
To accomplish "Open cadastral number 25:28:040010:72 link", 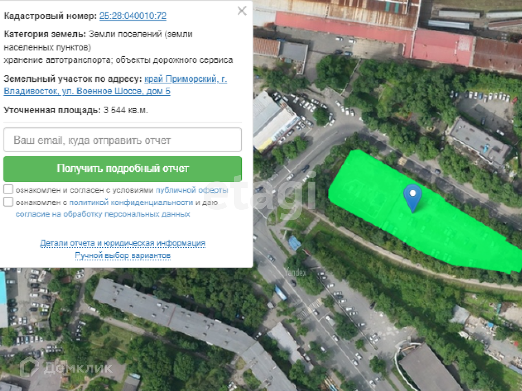I will 133,16.
